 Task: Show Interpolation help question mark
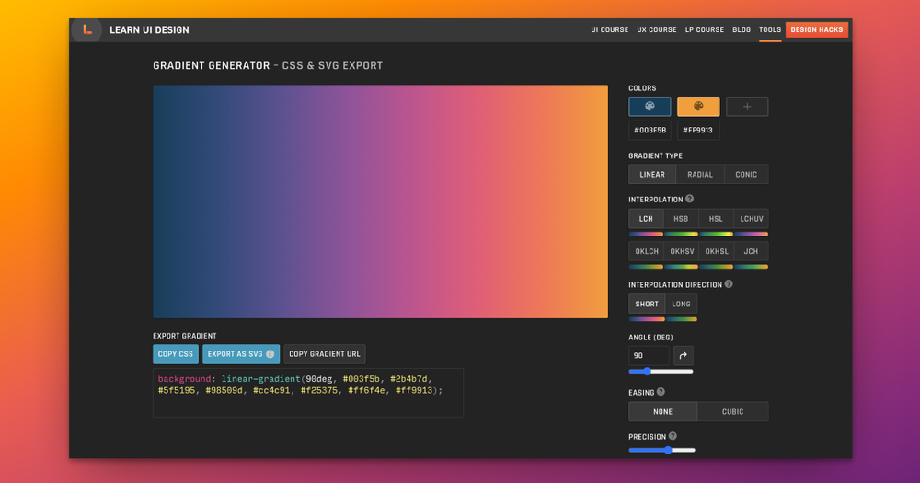point(689,199)
